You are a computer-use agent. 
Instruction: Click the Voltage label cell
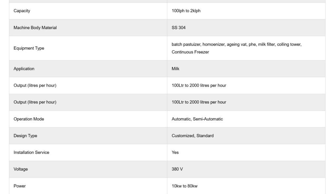click(x=21, y=169)
